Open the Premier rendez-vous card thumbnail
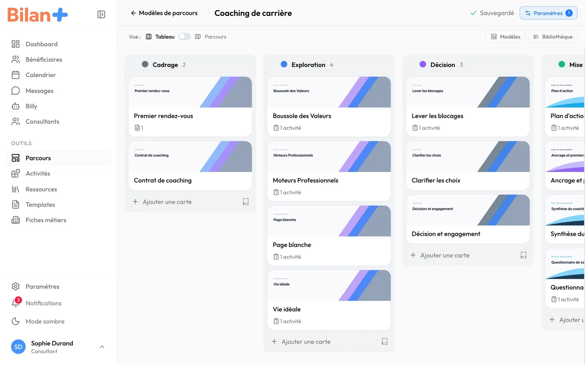This screenshot has width=585, height=365. click(190, 92)
